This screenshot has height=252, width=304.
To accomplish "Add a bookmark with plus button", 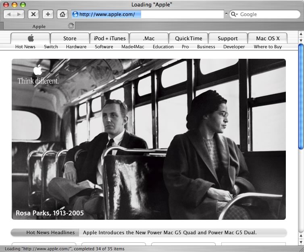I will (x=48, y=14).
